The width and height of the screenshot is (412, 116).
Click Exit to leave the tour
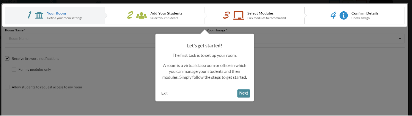coord(164,93)
